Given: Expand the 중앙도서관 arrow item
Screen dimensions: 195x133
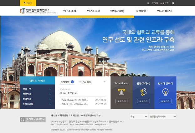Looking at the screenshot, I should pos(49,104).
